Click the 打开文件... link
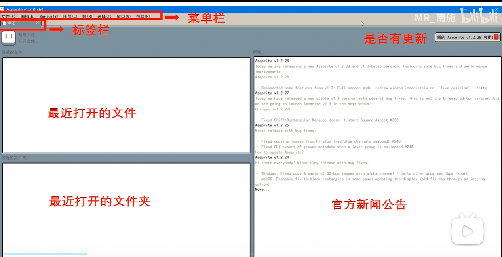Screen dimensions: 502x257 (29, 41)
